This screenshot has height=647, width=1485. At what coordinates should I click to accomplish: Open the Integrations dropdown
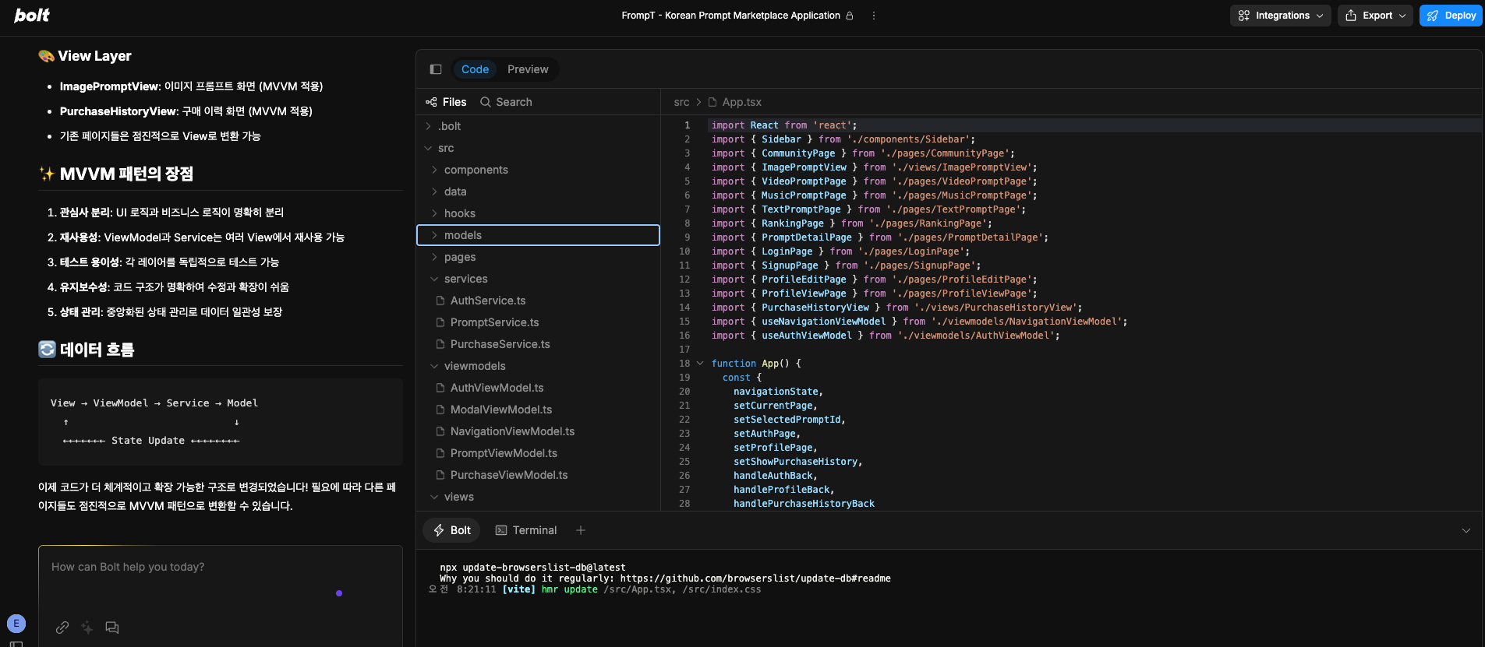[x=1280, y=16]
